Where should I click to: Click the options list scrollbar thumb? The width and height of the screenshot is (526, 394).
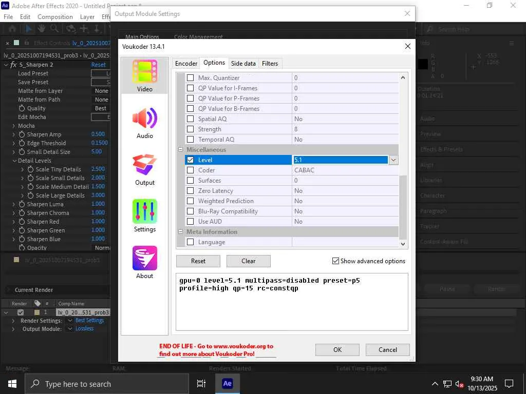(403, 207)
